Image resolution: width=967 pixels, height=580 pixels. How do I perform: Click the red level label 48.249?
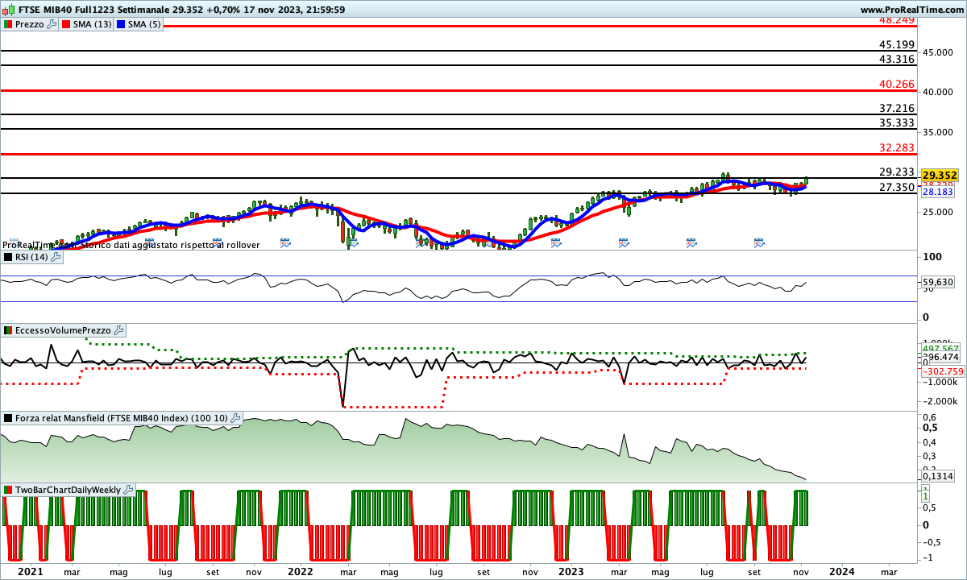click(x=897, y=20)
